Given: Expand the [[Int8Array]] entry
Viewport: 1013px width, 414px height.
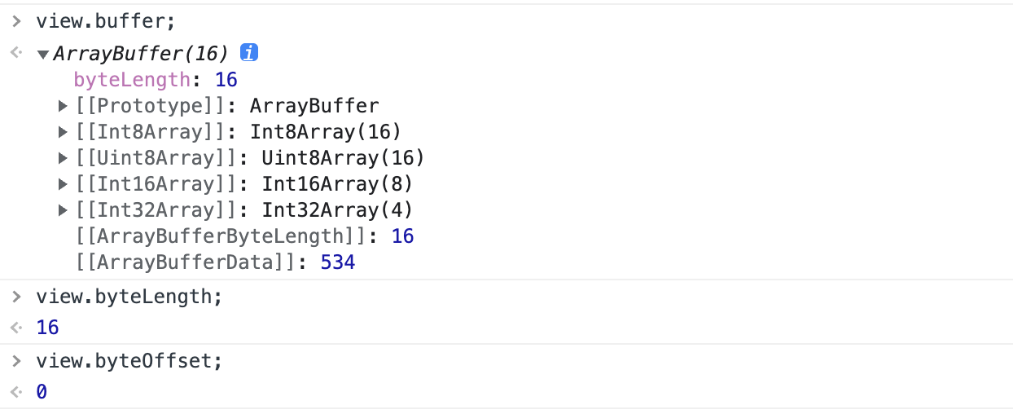Looking at the screenshot, I should [64, 133].
